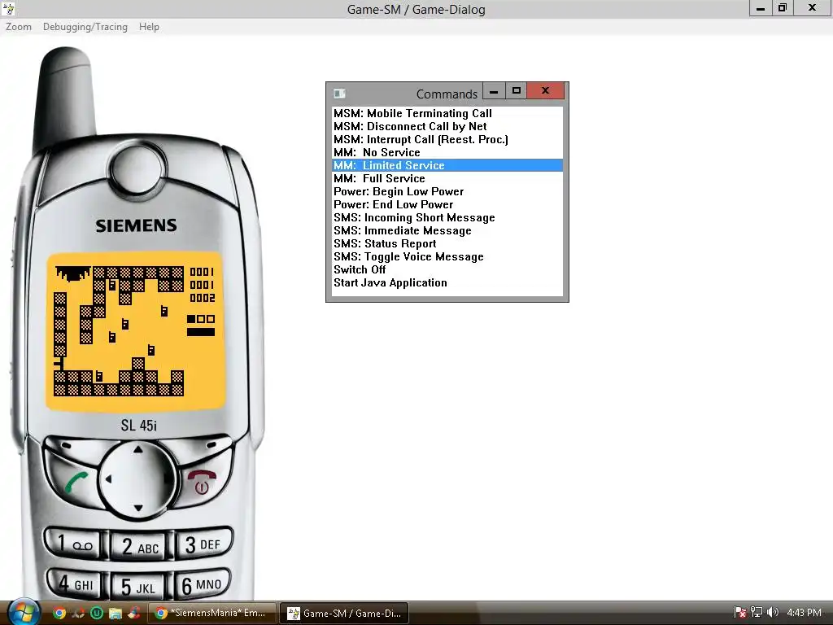Viewport: 833px width, 625px height.
Task: Click the phone keypad 4 GHI key
Action: click(x=75, y=584)
